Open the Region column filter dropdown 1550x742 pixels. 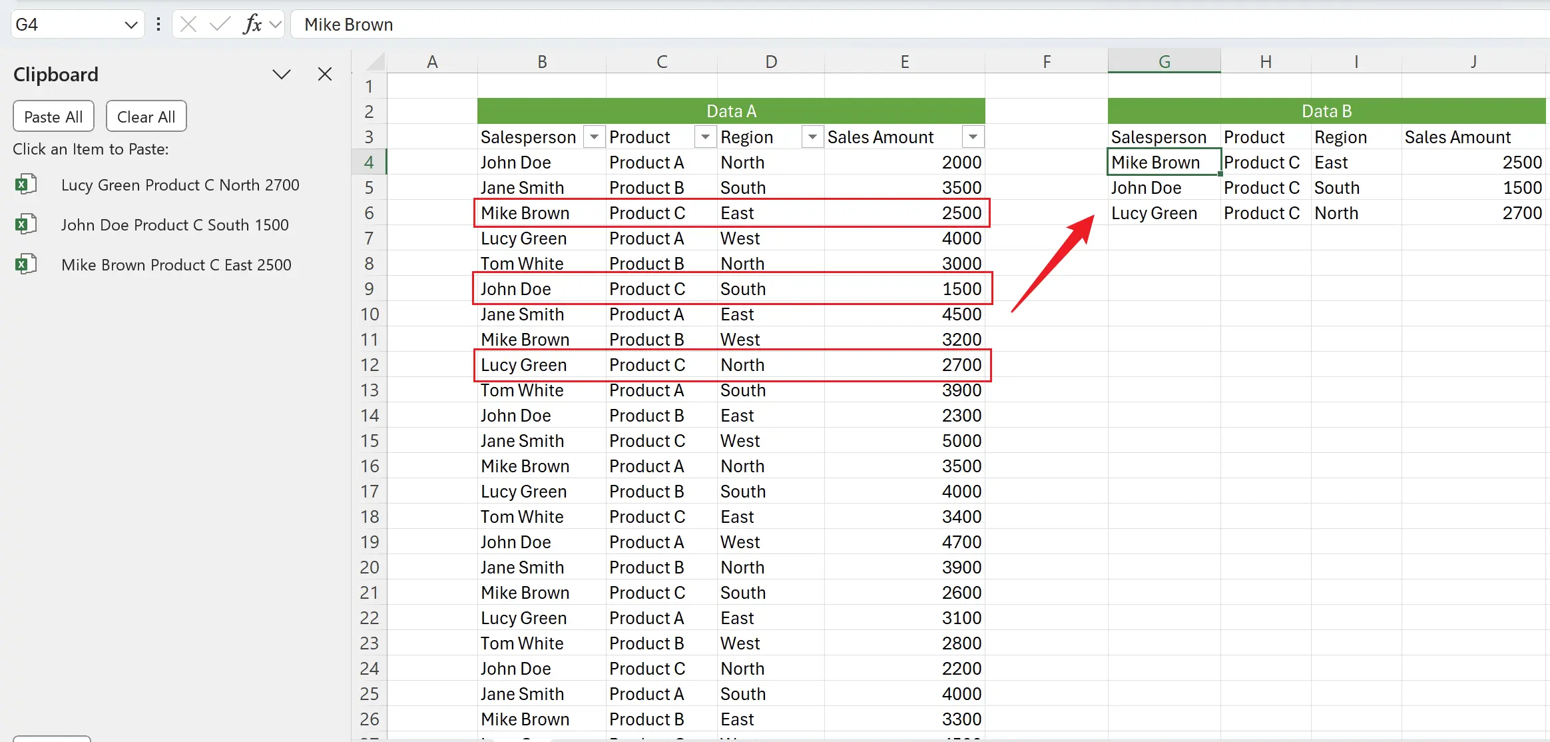[x=812, y=137]
